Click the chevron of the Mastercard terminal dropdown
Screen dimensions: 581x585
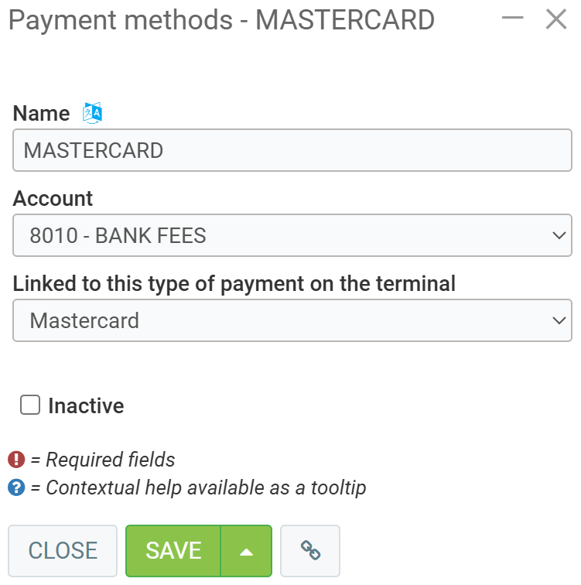click(559, 320)
